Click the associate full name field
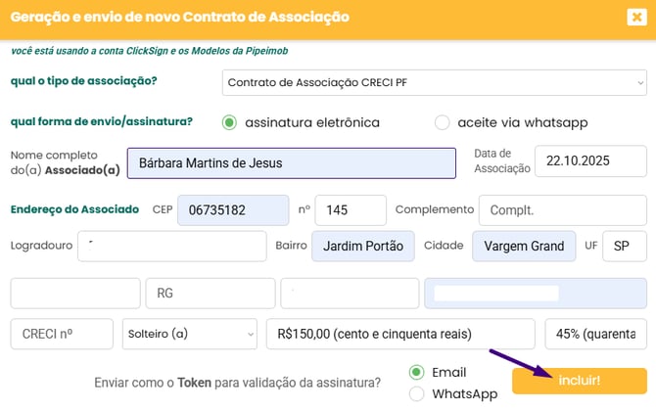The height and width of the screenshot is (411, 656). [x=292, y=162]
